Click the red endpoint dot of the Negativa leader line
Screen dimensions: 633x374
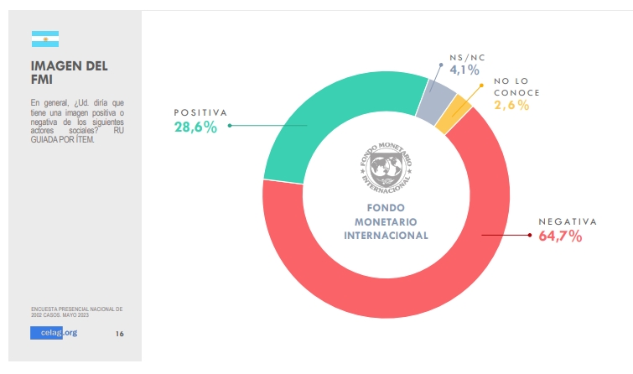[530, 236]
